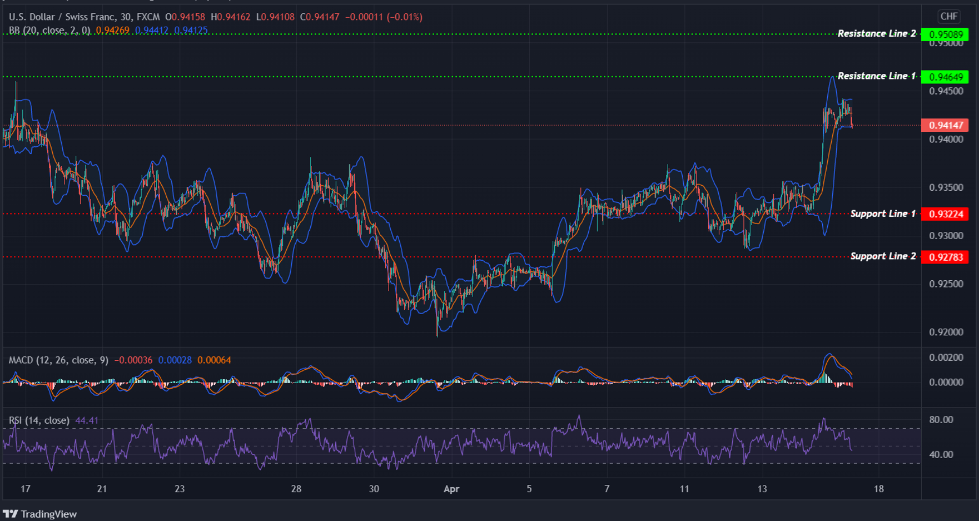This screenshot has width=979, height=521.
Task: Select the Resistance Line 1 text annotation
Action: (877, 76)
